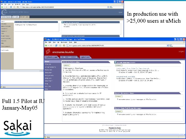Click The Sakai Project footer link
Screen dimensions: 186x139
pyautogui.click(x=108, y=125)
